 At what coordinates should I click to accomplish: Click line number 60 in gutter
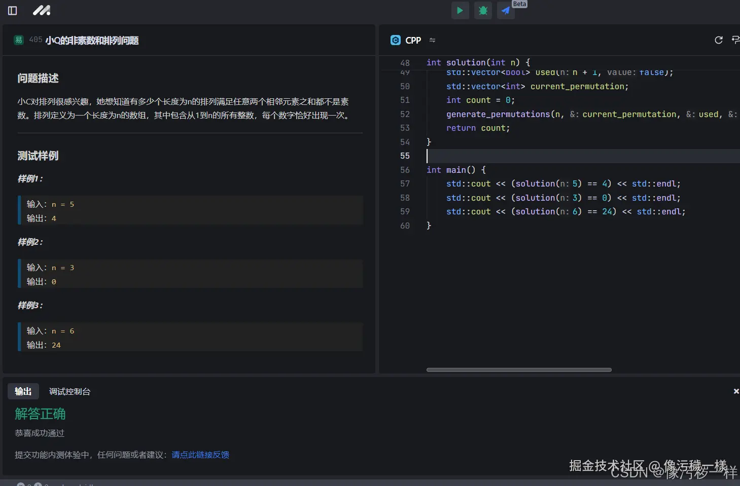[405, 226]
